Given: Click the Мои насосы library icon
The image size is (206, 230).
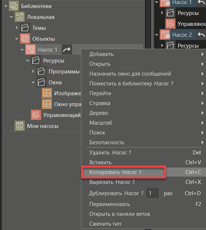Looking at the screenshot, I should click(20, 126).
